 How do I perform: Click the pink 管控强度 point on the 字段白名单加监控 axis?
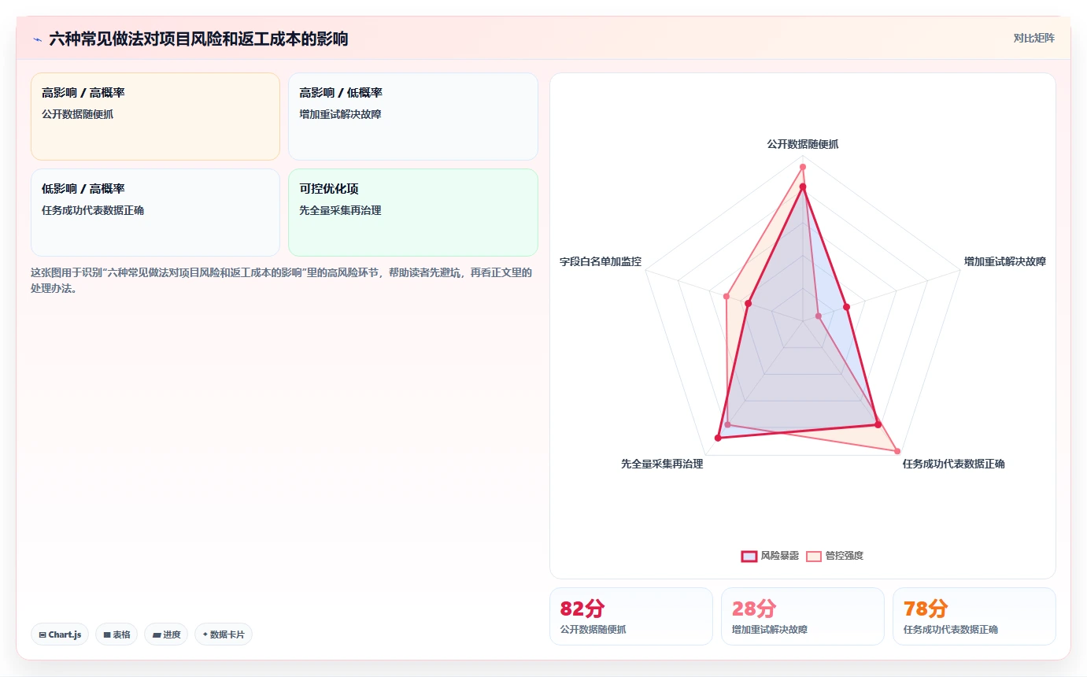(727, 297)
